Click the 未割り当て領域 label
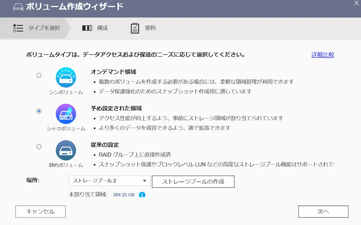Image resolution: width=361 pixels, height=225 pixels. pyautogui.click(x=88, y=195)
